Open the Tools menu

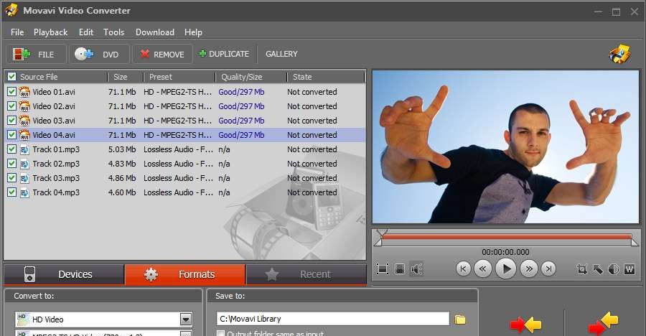[113, 32]
